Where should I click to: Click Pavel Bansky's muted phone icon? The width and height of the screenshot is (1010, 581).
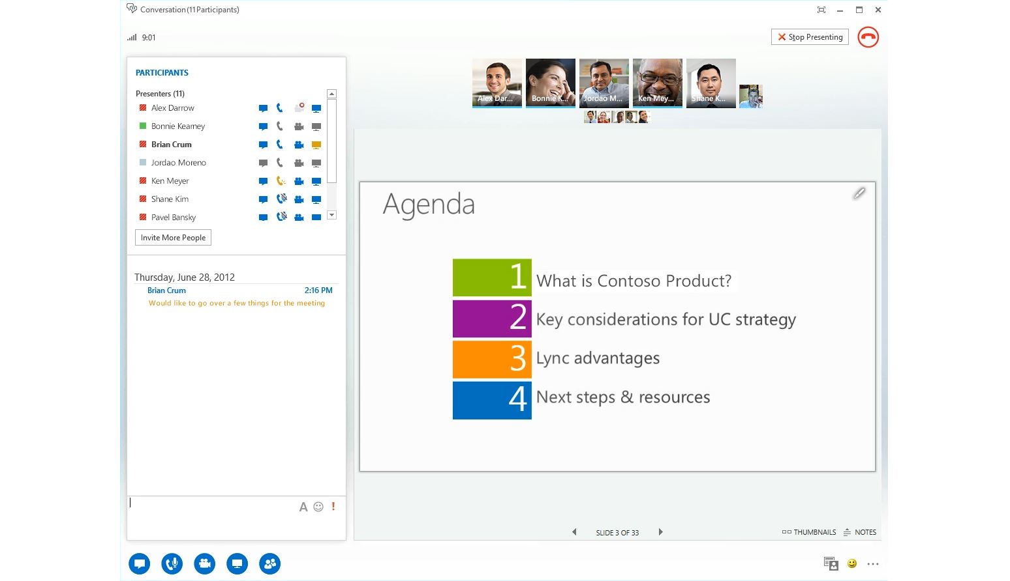(x=281, y=217)
